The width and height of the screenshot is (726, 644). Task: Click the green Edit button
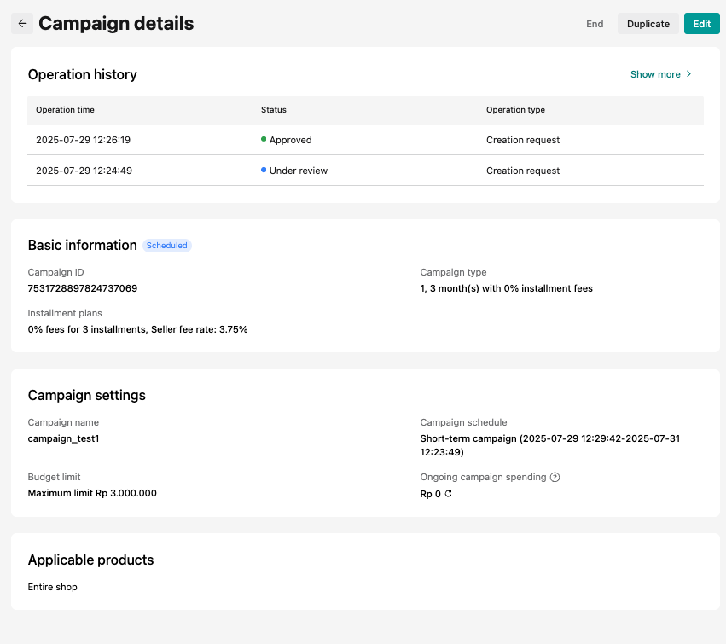click(701, 24)
